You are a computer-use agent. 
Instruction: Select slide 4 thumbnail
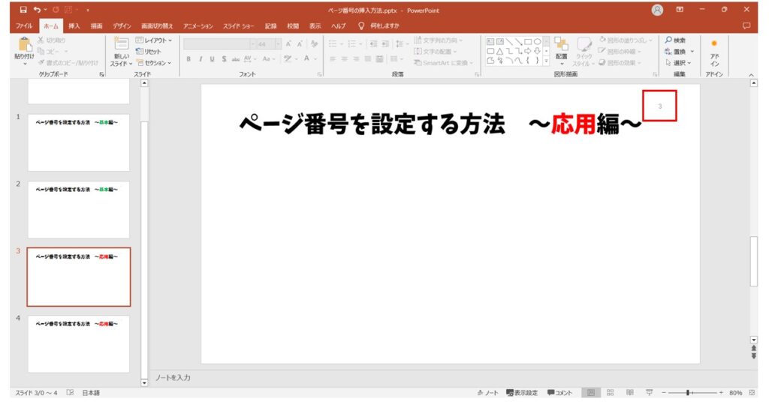click(78, 343)
